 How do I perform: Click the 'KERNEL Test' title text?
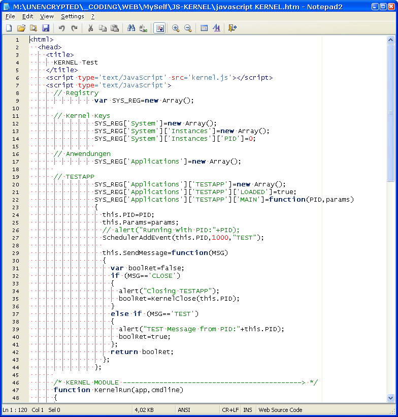[76, 62]
